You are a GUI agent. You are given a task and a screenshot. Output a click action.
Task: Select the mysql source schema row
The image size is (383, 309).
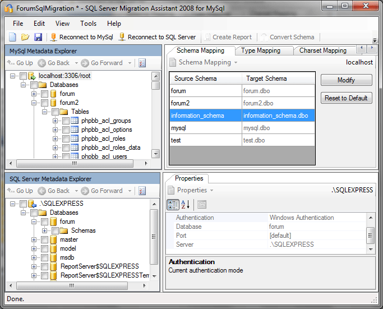point(206,128)
